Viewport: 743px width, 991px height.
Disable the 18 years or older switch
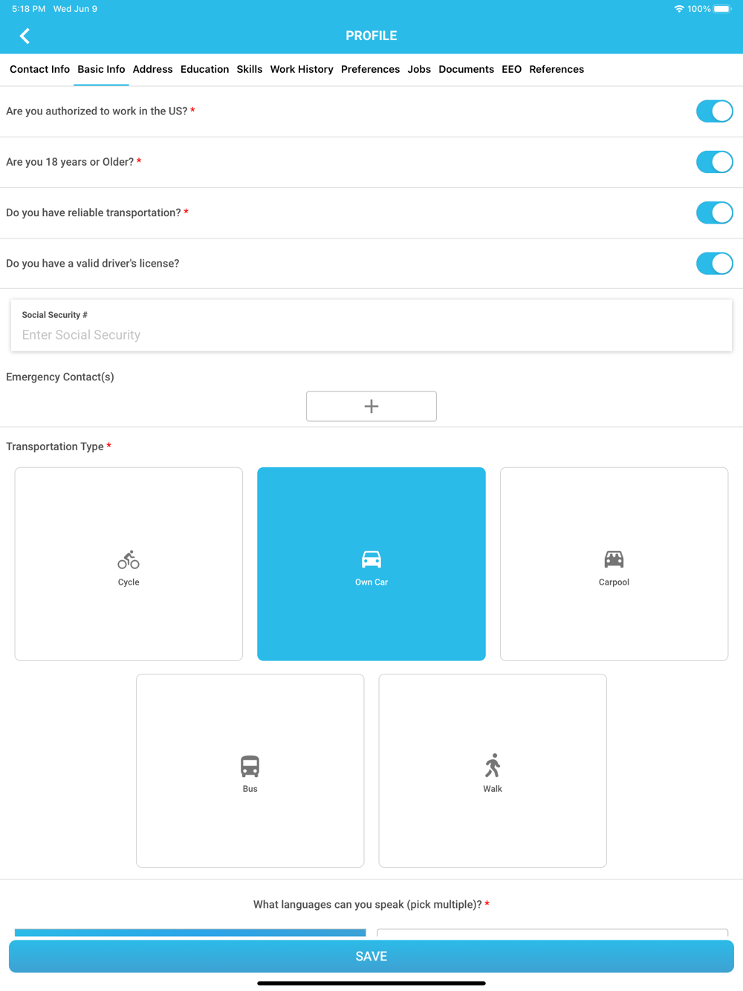pyautogui.click(x=715, y=162)
